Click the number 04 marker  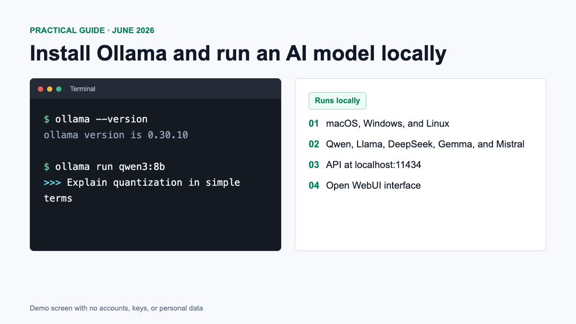314,185
